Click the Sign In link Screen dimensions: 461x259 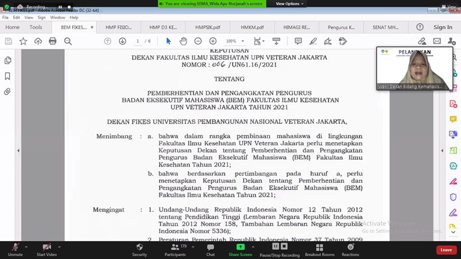(x=443, y=27)
